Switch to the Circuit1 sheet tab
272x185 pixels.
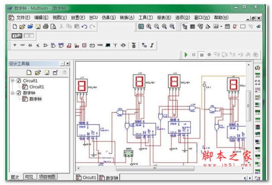86,178
